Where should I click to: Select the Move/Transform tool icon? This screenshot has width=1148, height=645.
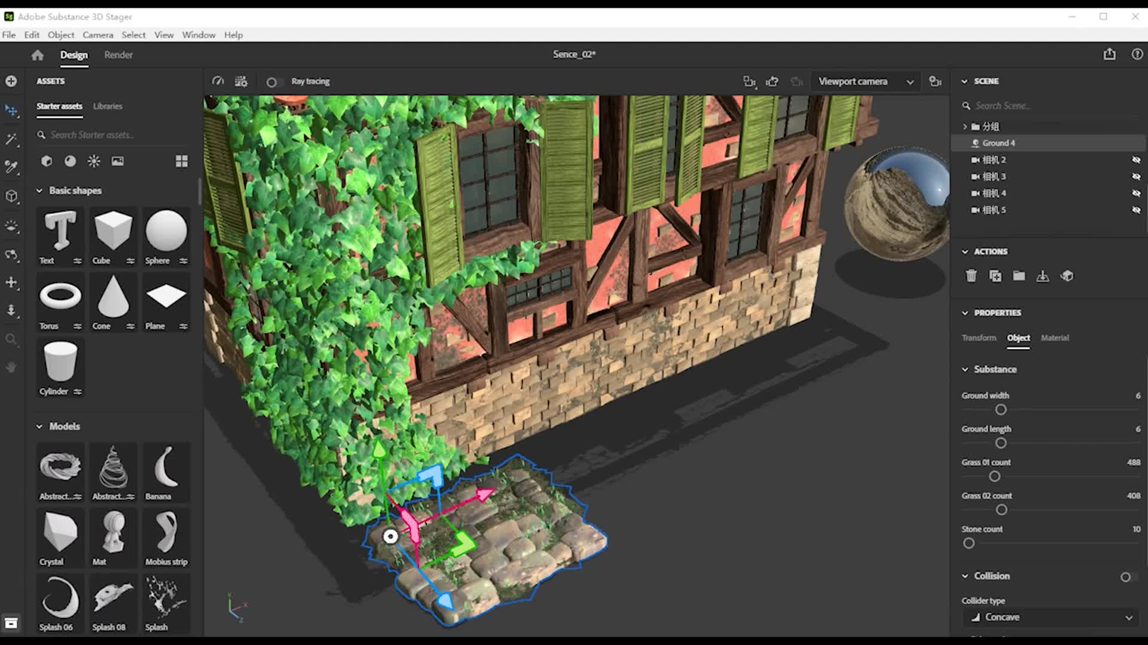[11, 110]
